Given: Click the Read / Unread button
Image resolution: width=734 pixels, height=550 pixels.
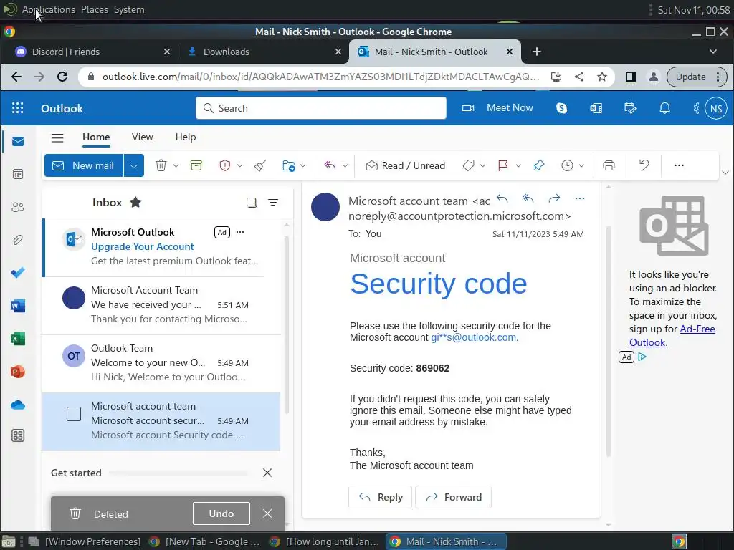Looking at the screenshot, I should click(406, 165).
